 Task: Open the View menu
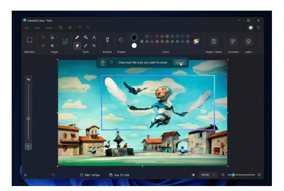click(x=49, y=28)
